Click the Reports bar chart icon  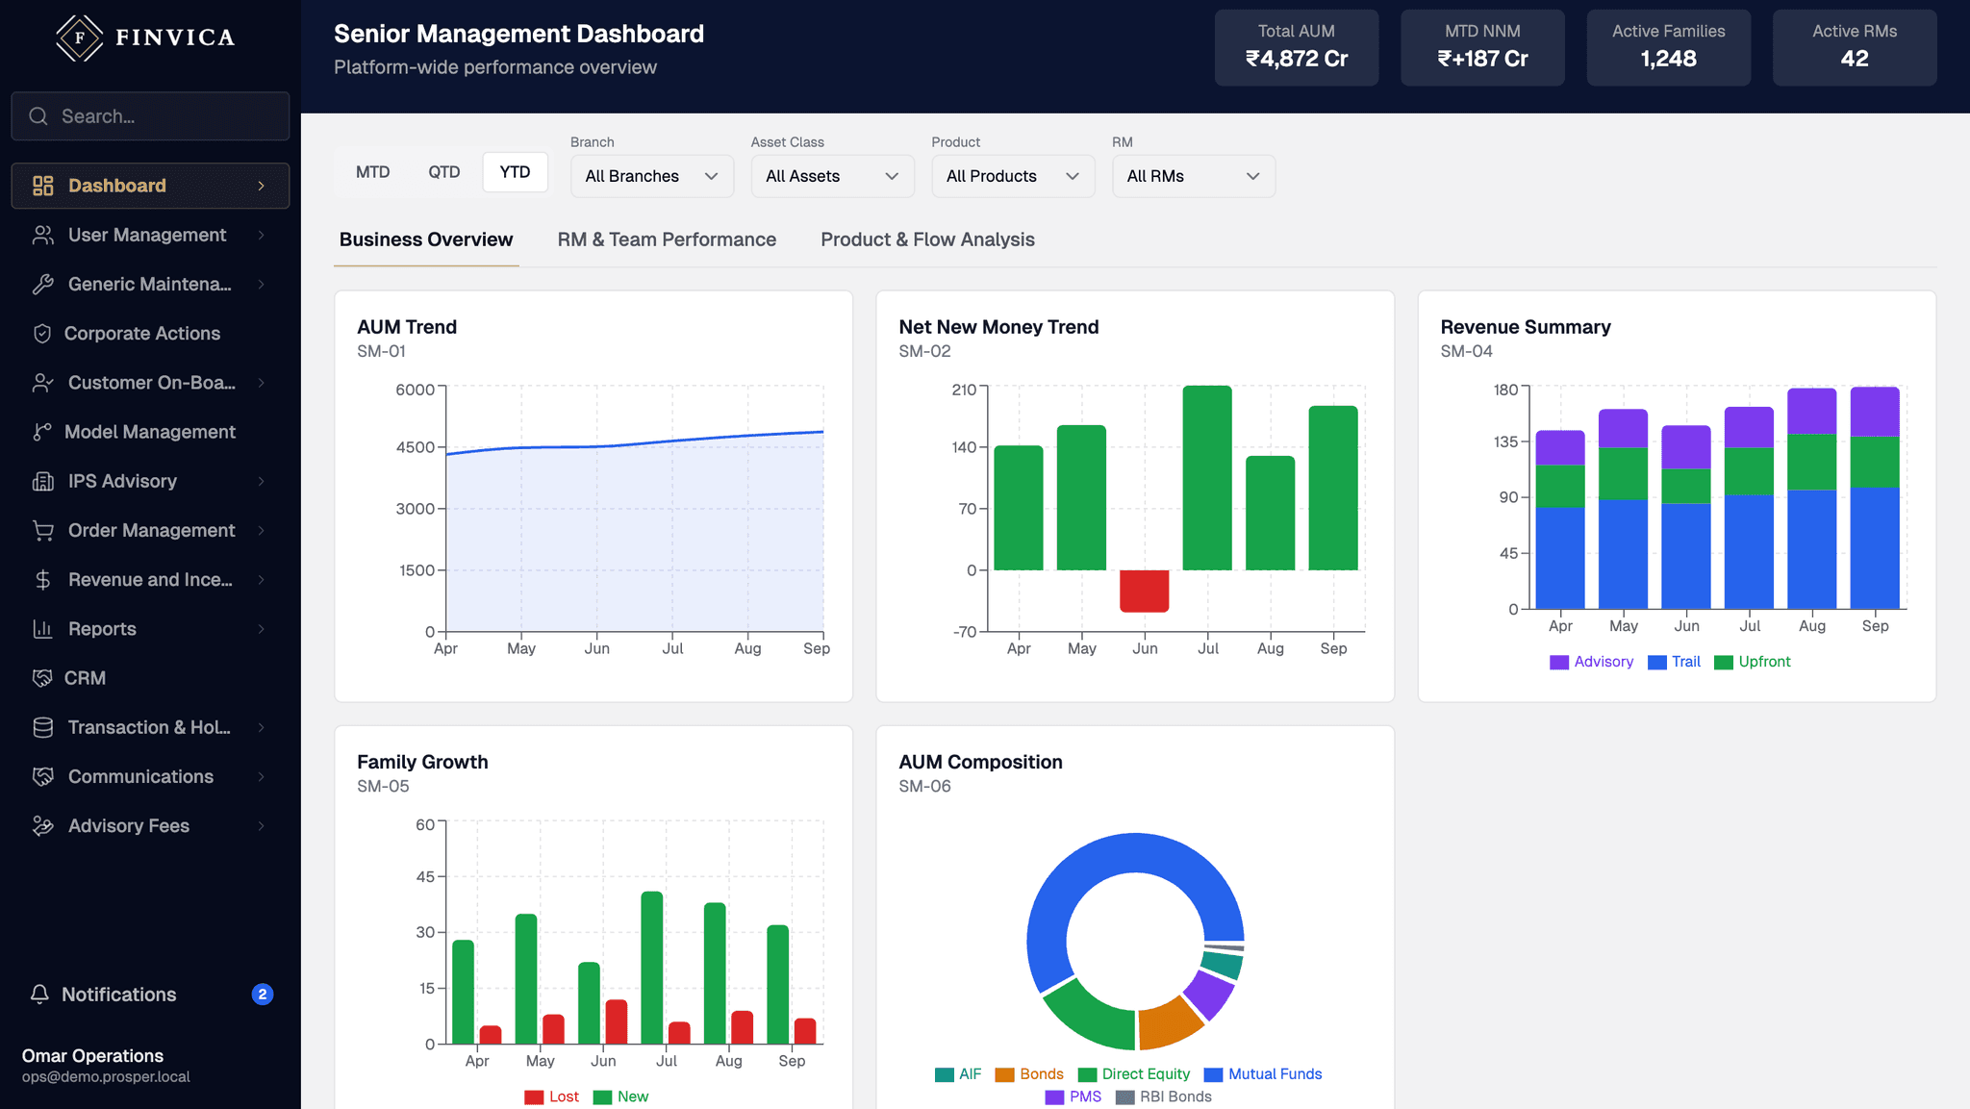(x=43, y=629)
